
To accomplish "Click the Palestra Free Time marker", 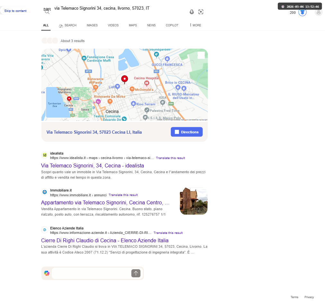I will tap(147, 110).
